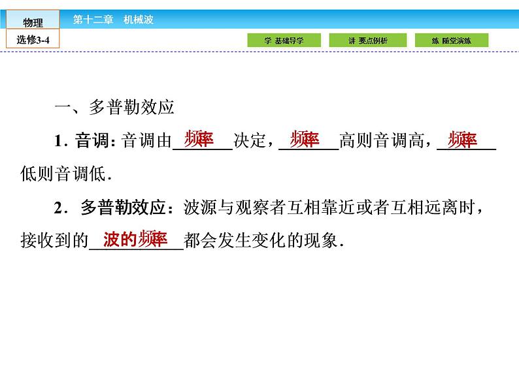The image size is (519, 389).
Task: Click the red 波的频率 answer
Action: pos(135,239)
